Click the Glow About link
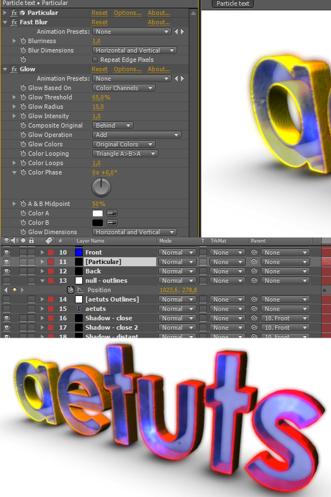331x497 pixels. coord(159,70)
